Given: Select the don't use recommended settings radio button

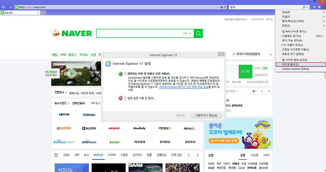Looking at the screenshot, I should (x=125, y=98).
